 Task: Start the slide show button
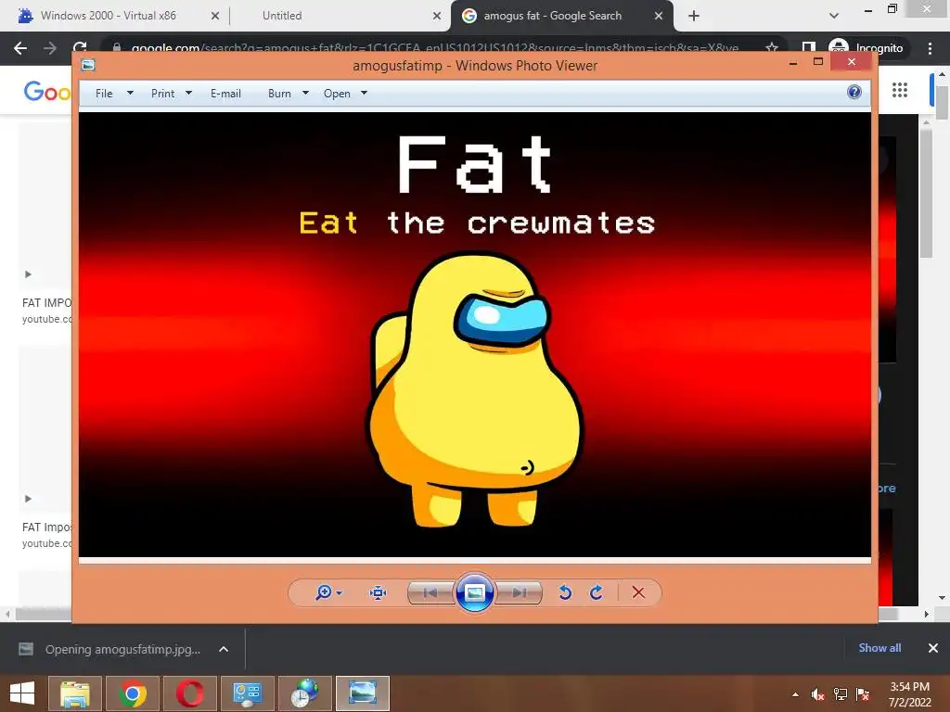pyautogui.click(x=474, y=592)
